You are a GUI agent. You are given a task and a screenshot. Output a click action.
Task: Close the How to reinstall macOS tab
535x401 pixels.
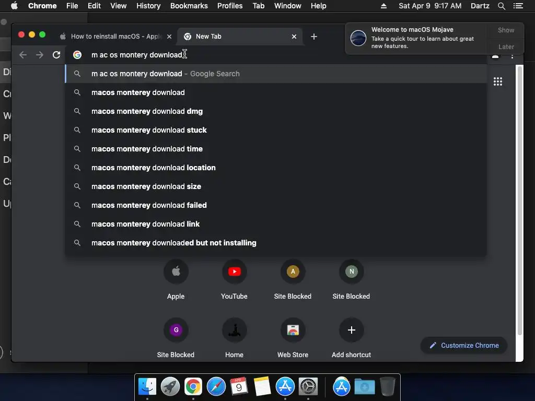[x=169, y=37]
